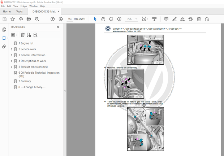The image size is (224, 156).
Task: Open 5 Exhaust emissions test bookmark
Action: pyautogui.click(x=33, y=67)
